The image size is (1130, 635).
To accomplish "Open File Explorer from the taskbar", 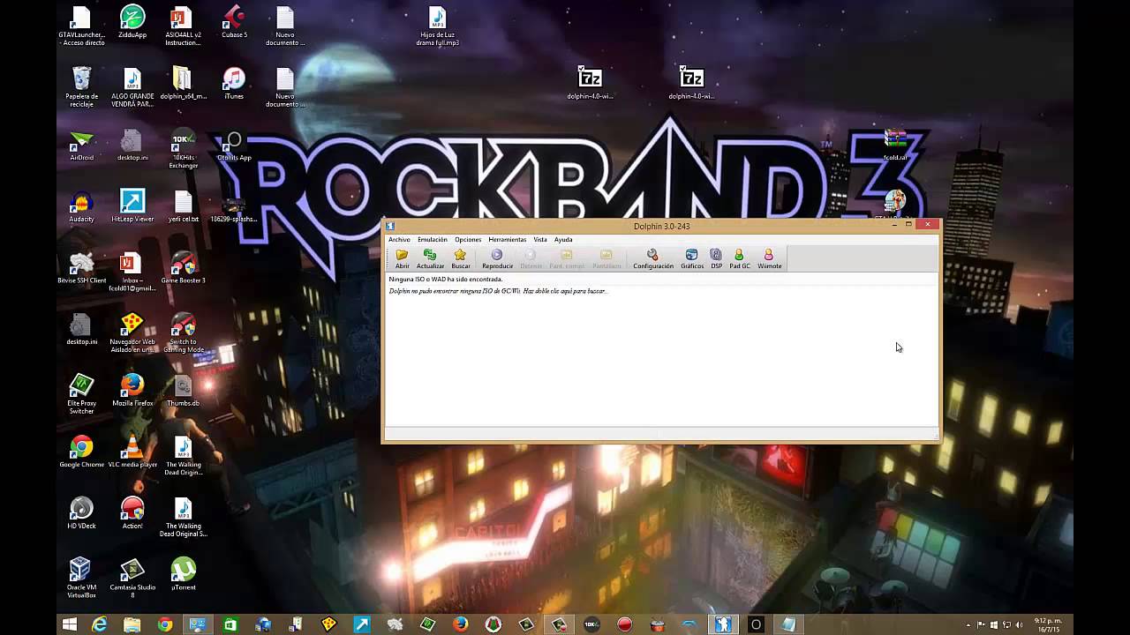I will tap(132, 624).
